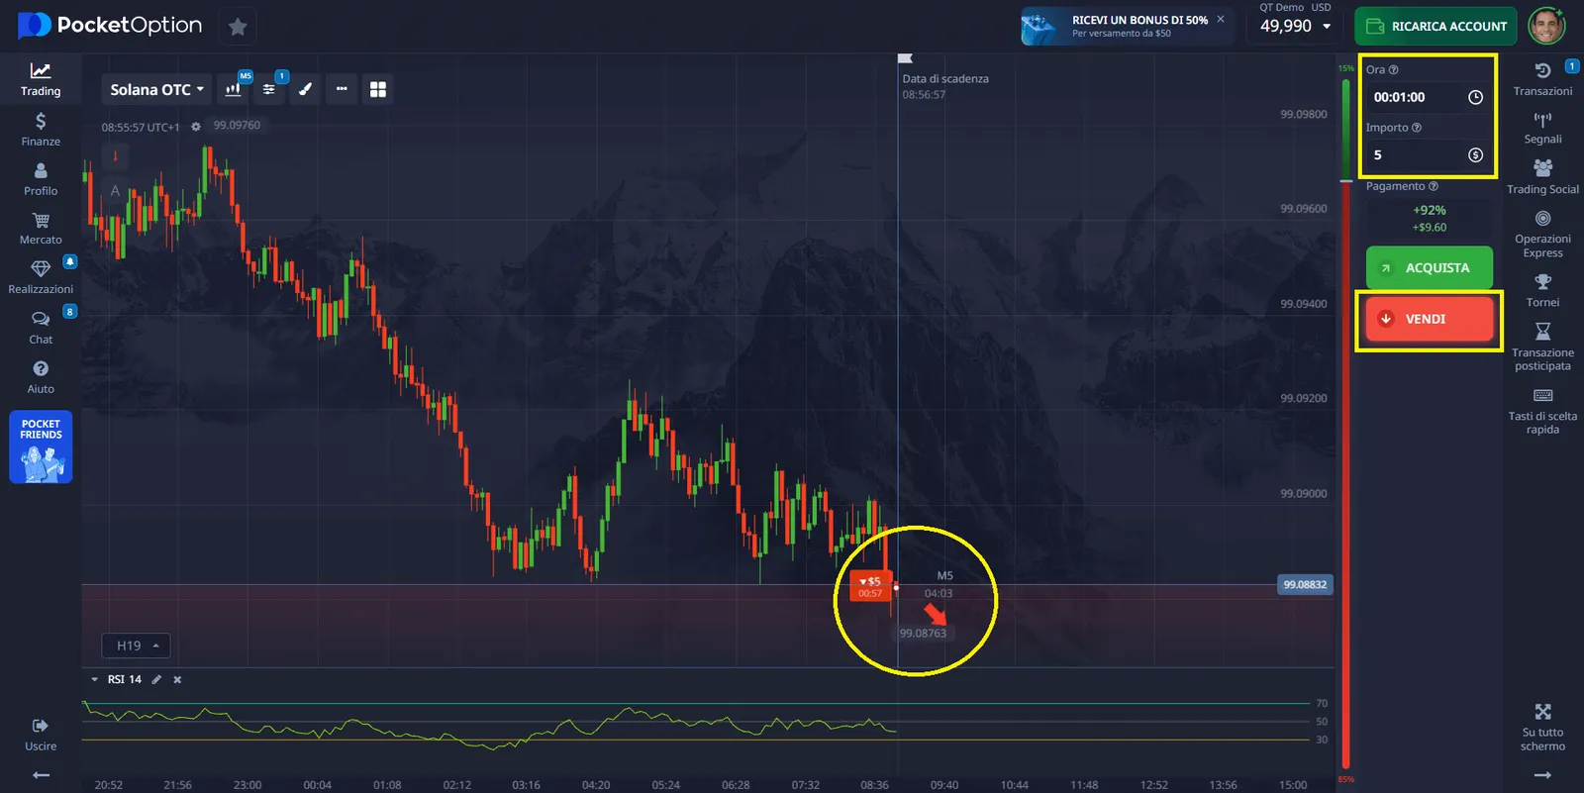Click the clock icon in Ora field
Image resolution: width=1584 pixels, height=793 pixels.
pyautogui.click(x=1475, y=97)
